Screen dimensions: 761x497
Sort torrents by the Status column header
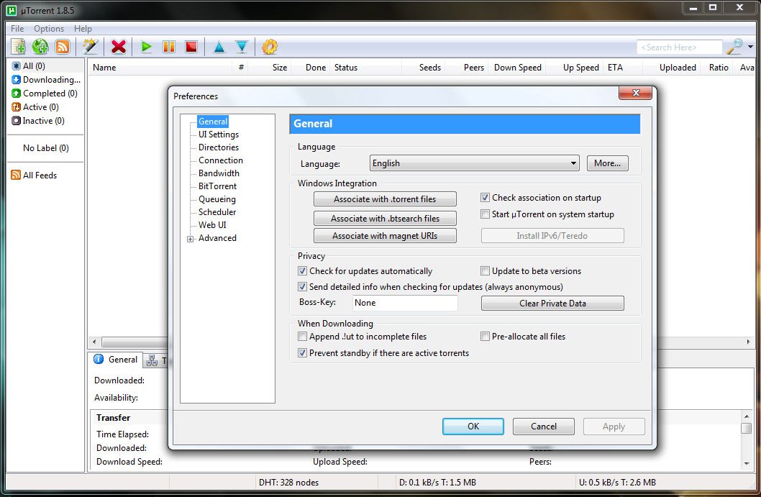pyautogui.click(x=366, y=68)
